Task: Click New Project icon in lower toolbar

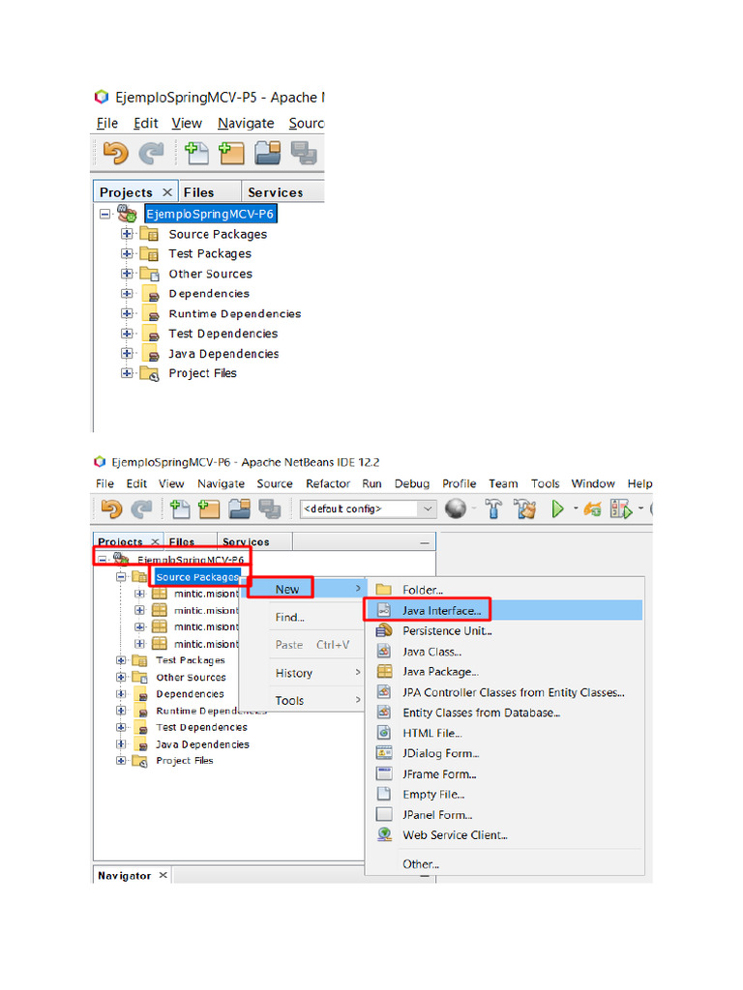Action: [x=209, y=509]
